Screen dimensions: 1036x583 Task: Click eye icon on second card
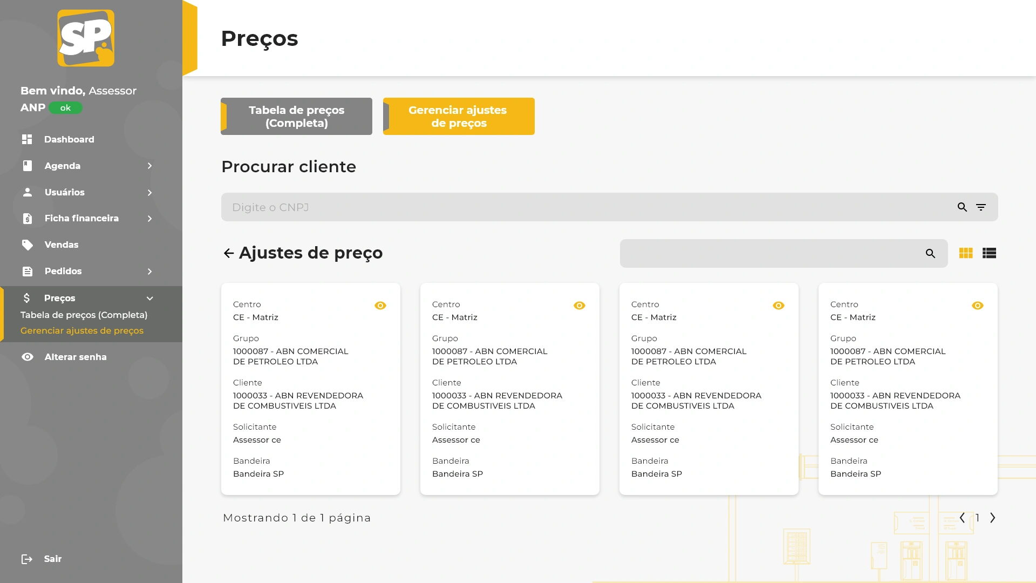click(580, 306)
